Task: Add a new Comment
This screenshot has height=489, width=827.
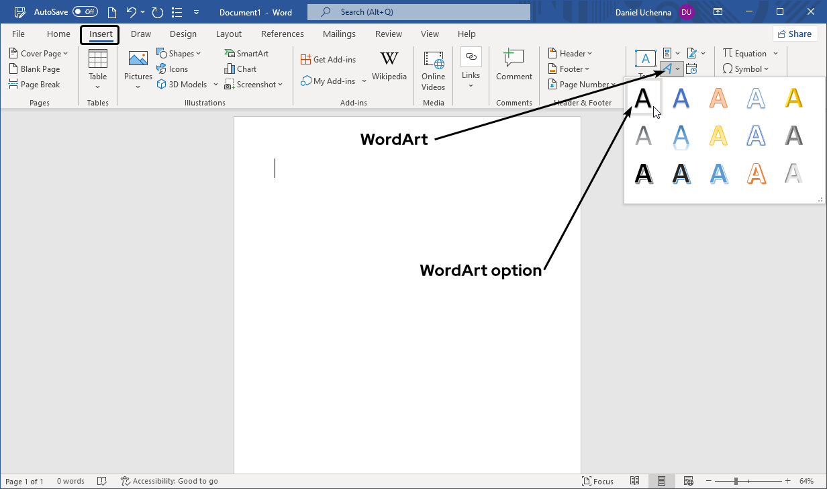Action: (x=514, y=65)
